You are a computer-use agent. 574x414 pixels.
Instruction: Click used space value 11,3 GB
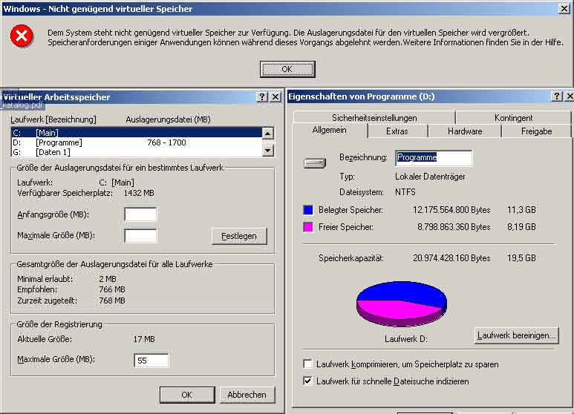coord(522,209)
